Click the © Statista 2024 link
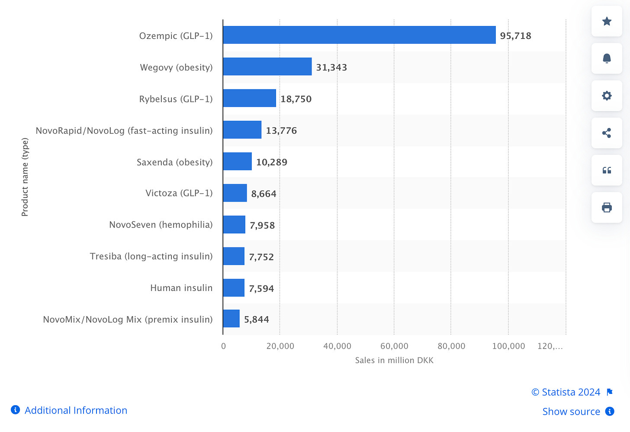The height and width of the screenshot is (432, 630). [x=566, y=392]
